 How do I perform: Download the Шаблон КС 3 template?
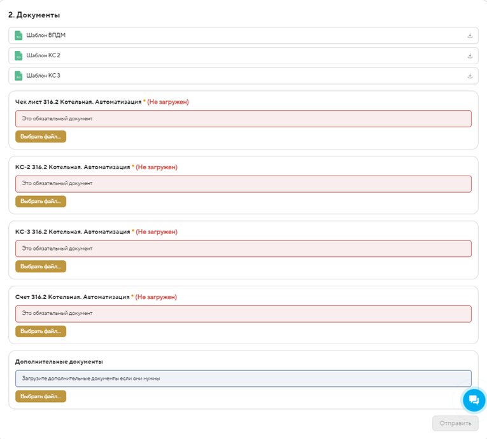click(470, 76)
